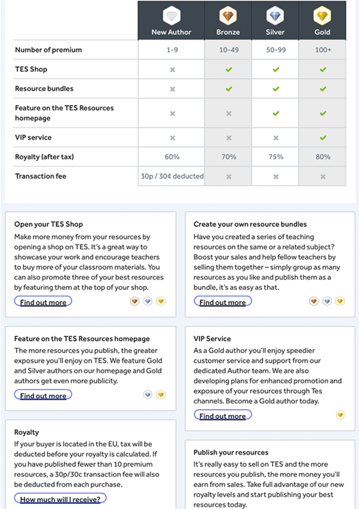Click the How much will I receive link
The height and width of the screenshot is (509, 359).
pyautogui.click(x=60, y=499)
